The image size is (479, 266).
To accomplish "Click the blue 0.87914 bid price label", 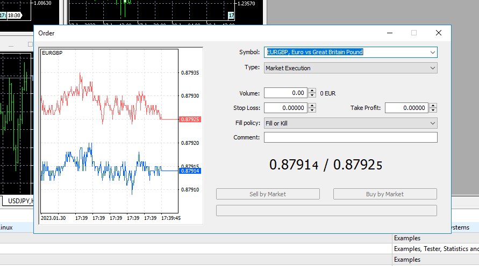I will (x=190, y=171).
